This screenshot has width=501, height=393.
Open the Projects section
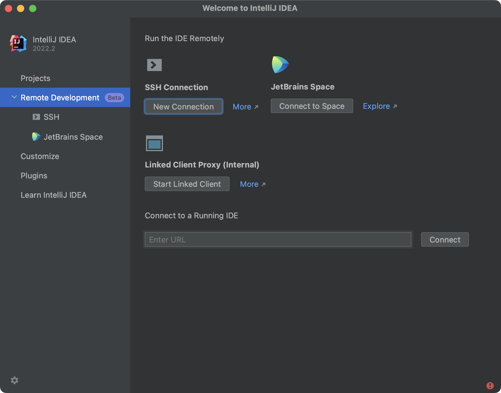point(35,78)
